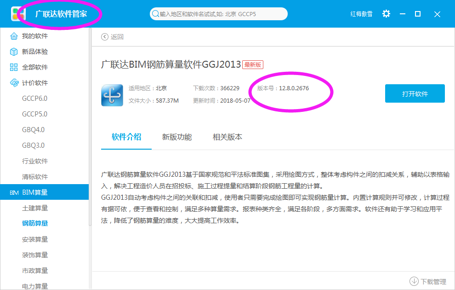Switch to the 新版功能 tab

177,137
